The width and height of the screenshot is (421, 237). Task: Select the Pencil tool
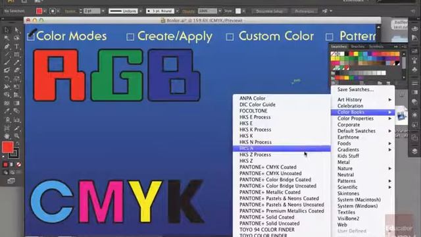[16, 63]
